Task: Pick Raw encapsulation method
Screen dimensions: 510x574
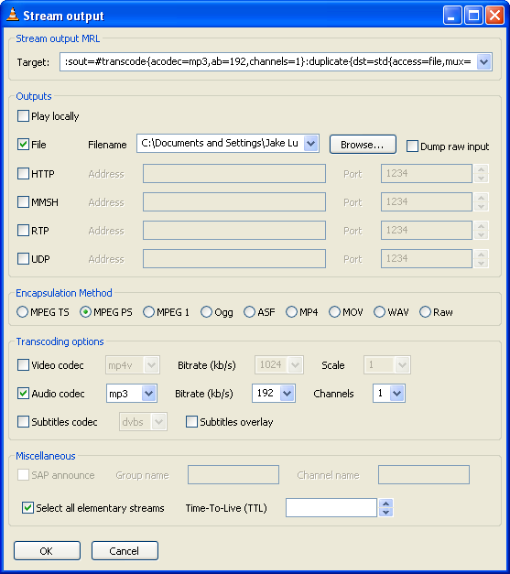Action: click(425, 312)
